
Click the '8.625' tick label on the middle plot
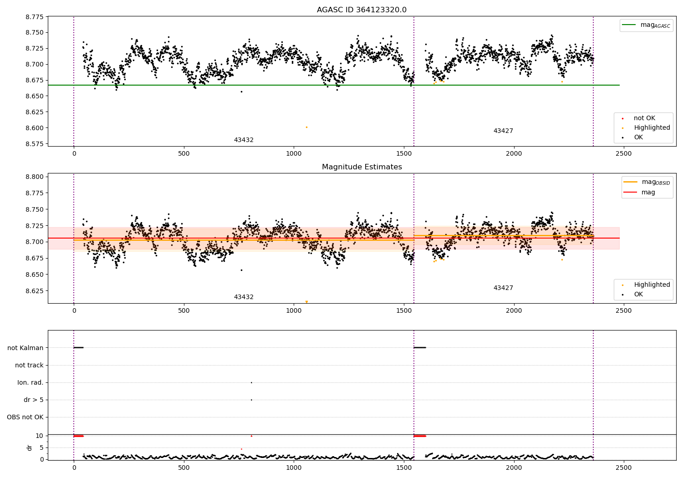coord(35,290)
